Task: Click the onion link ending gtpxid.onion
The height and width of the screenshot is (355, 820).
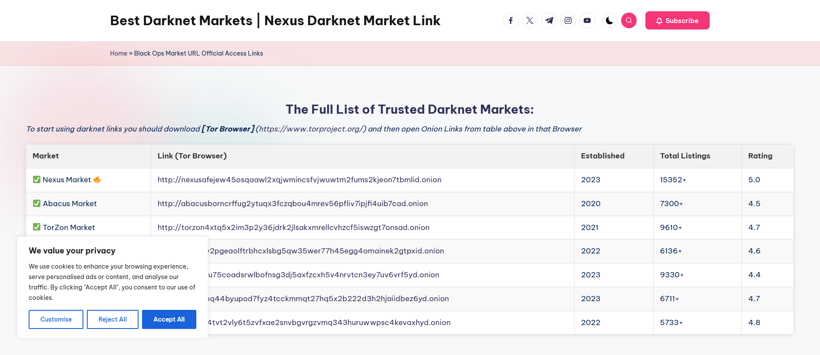Action: 326,251
